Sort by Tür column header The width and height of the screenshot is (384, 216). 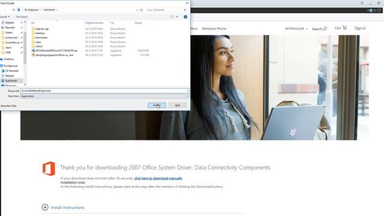pos(112,23)
